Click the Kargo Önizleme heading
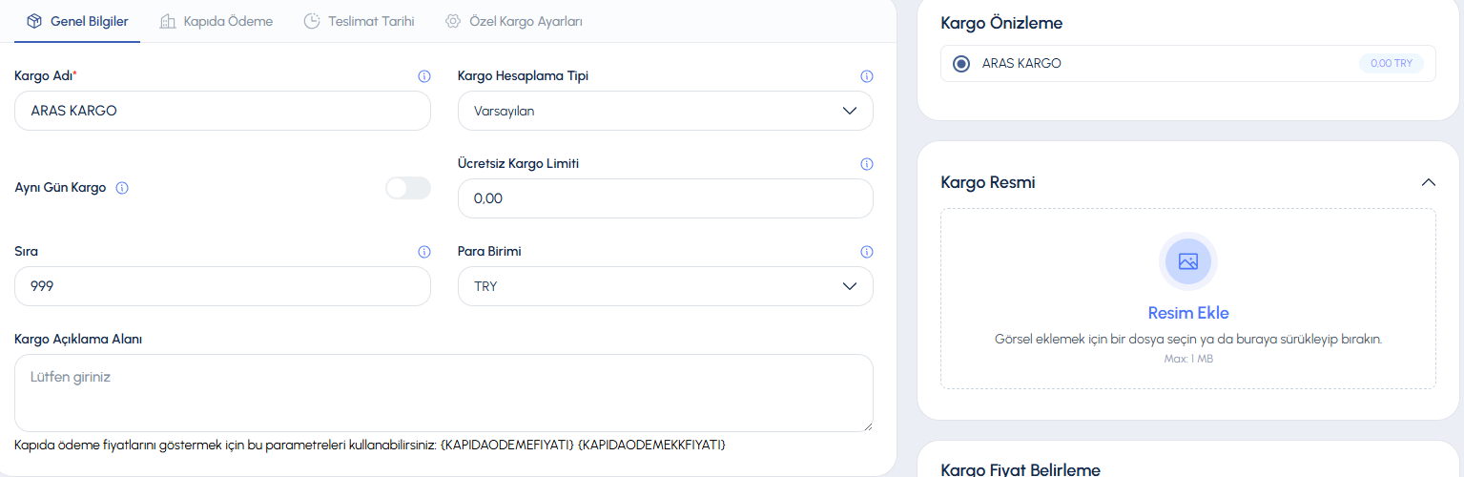1464x477 pixels. pyautogui.click(x=1001, y=23)
